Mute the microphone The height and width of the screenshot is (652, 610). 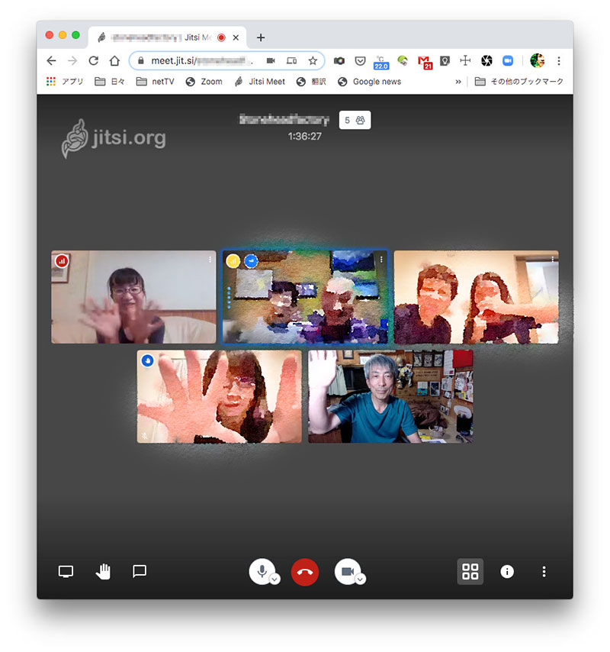(x=262, y=570)
